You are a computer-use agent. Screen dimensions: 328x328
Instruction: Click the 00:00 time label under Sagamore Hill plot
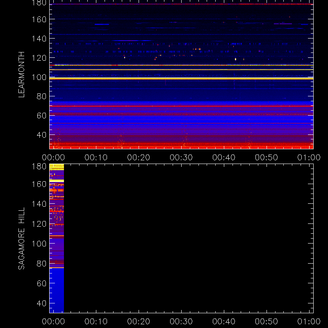pyautogui.click(x=53, y=321)
